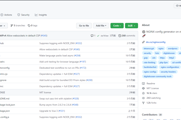This screenshot has height=120, width=181.
Task: Click the fork icon beside 1.2k forks
Action: 143,103
